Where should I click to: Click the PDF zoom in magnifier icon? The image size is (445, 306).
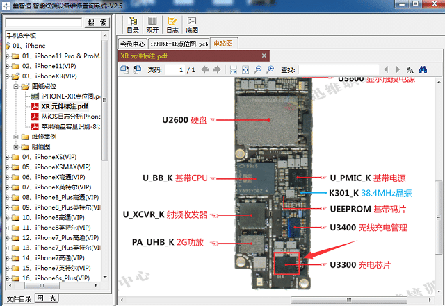coord(258,69)
